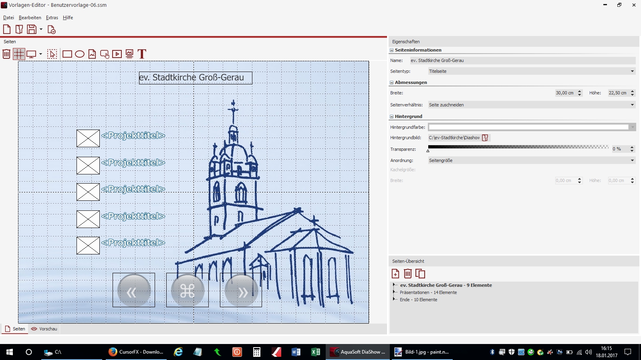Click the selection frame arrow tool

pyautogui.click(x=52, y=54)
